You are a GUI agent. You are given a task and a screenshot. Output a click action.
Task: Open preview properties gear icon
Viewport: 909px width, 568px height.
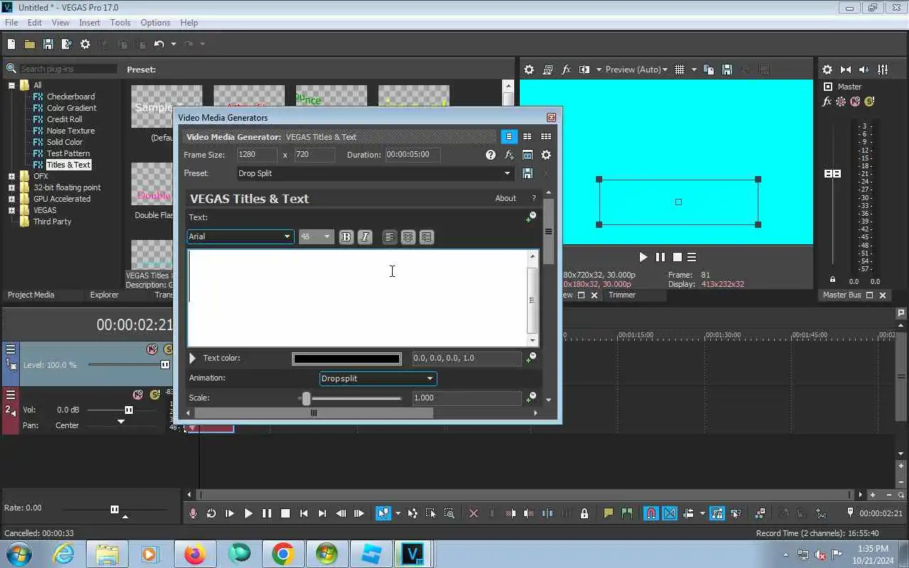(x=529, y=70)
